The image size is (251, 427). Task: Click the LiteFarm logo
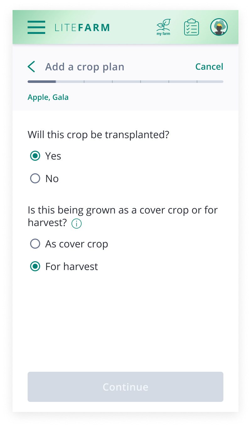click(x=82, y=28)
